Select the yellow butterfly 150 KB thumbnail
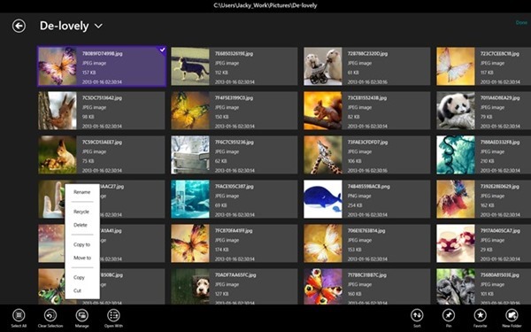Screen dimensions: 531x332 tap(190, 111)
